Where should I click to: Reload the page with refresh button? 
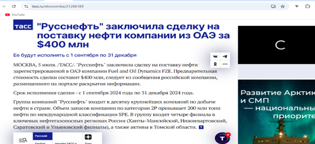pyautogui.click(x=14, y=6)
